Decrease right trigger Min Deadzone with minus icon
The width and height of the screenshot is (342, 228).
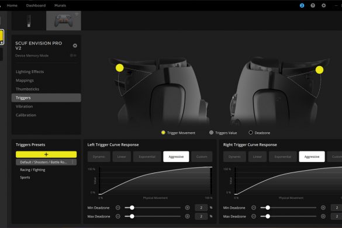coord(254,208)
